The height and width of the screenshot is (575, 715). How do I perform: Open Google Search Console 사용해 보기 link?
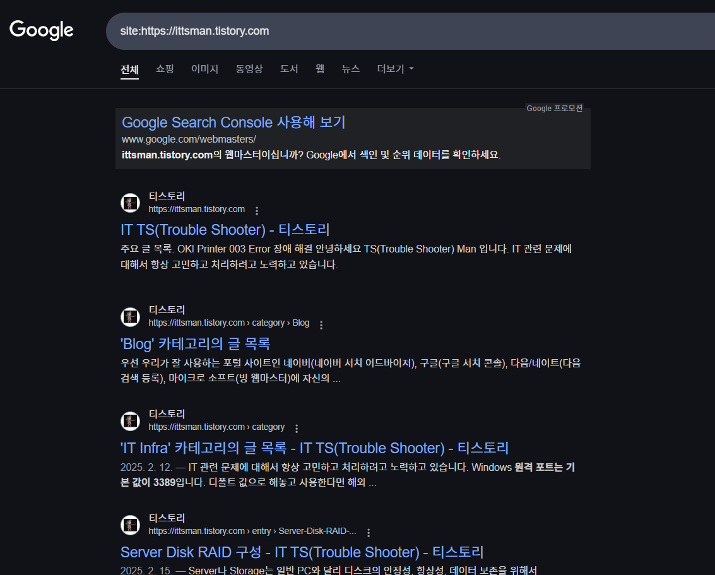(233, 122)
